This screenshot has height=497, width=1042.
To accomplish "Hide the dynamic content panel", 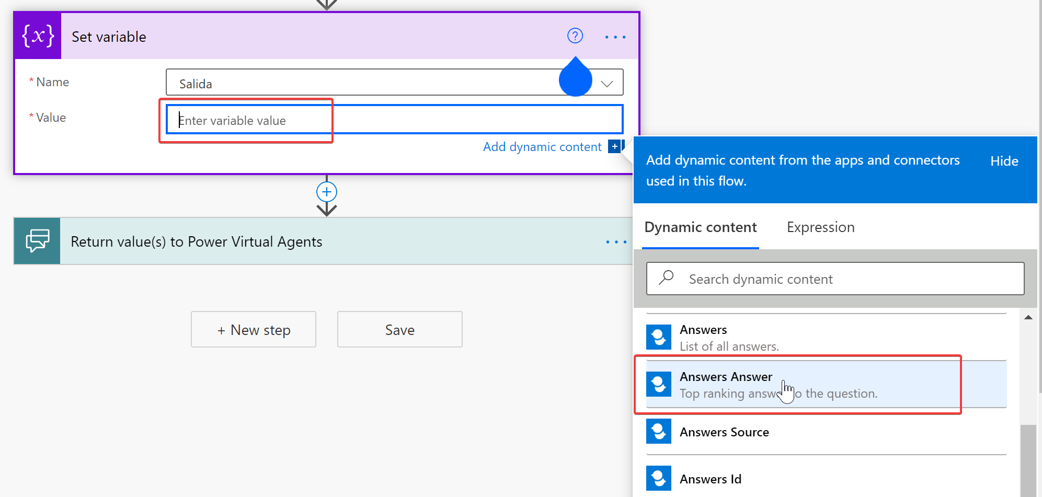I will (x=1004, y=161).
